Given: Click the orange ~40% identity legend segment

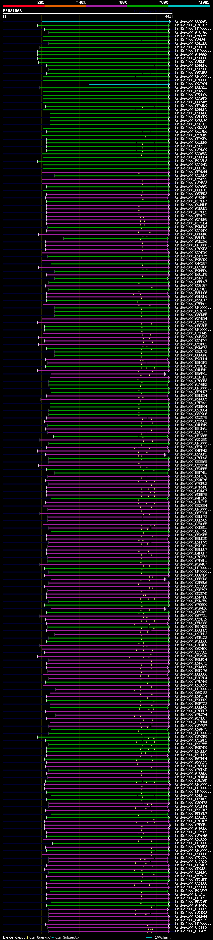Looking at the screenshot, I should [x=65, y=6].
